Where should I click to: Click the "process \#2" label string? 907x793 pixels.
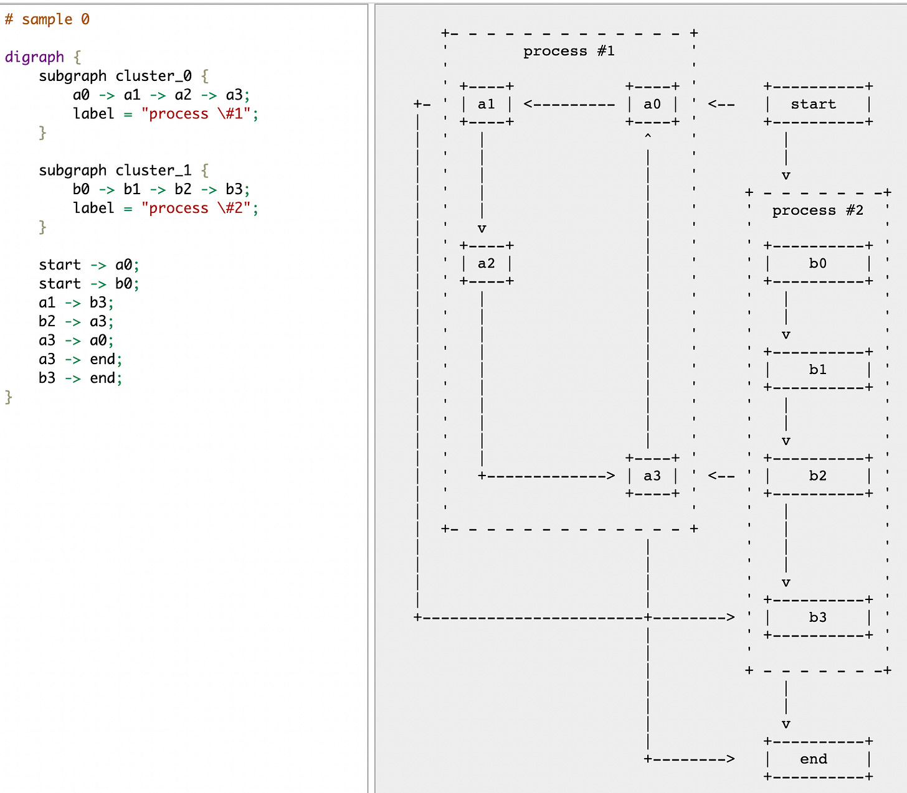click(x=199, y=208)
